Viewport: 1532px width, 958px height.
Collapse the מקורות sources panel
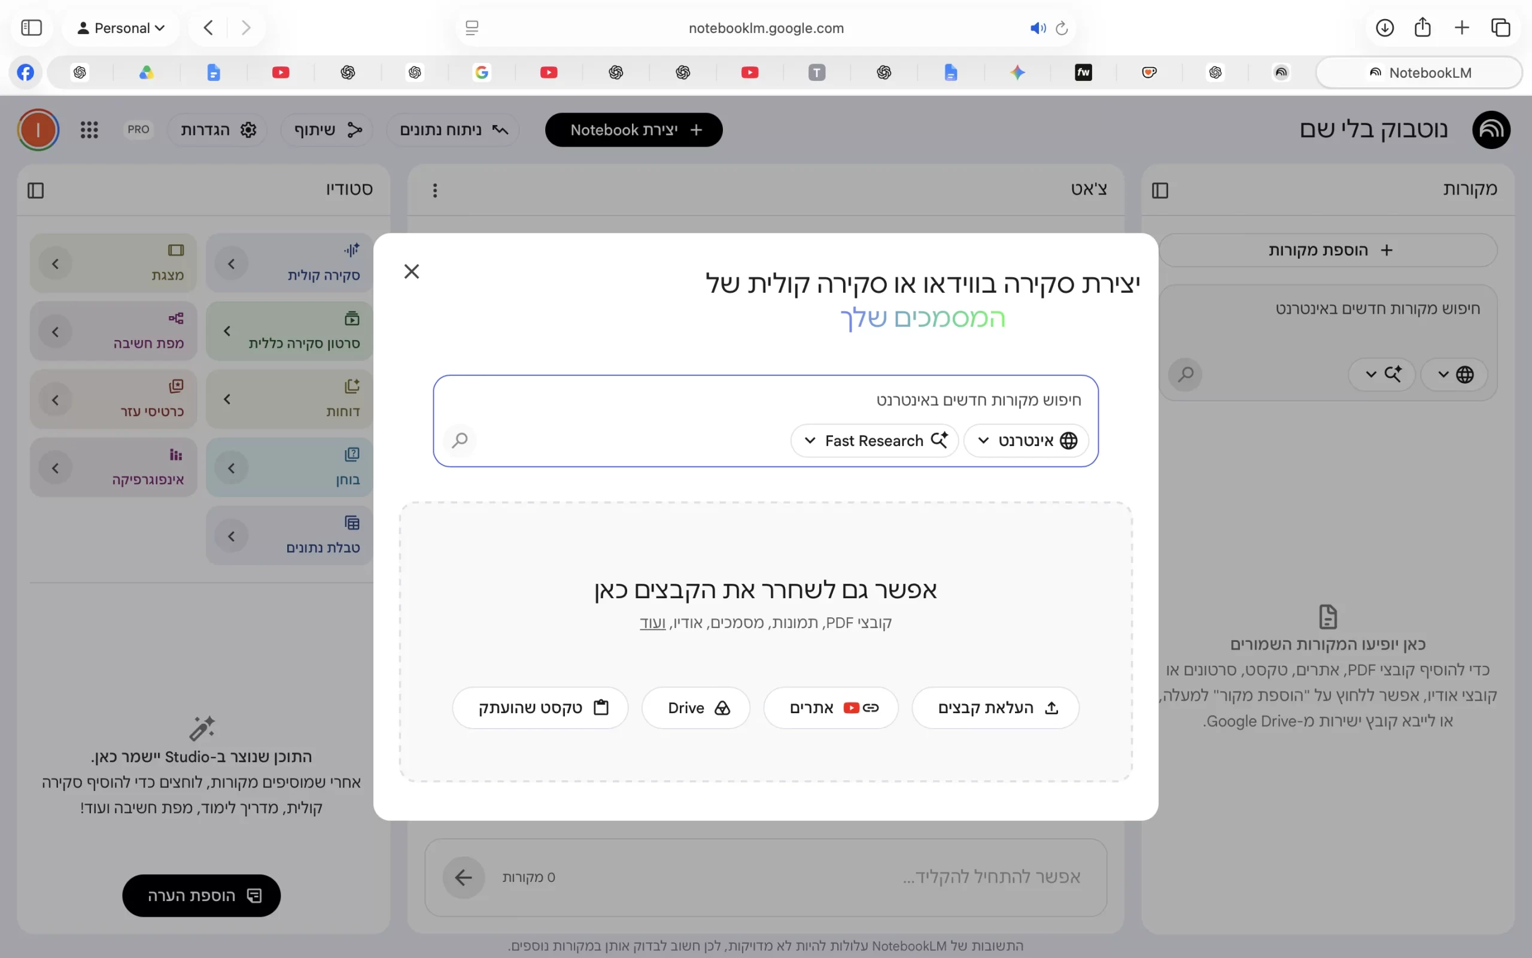tap(1160, 190)
